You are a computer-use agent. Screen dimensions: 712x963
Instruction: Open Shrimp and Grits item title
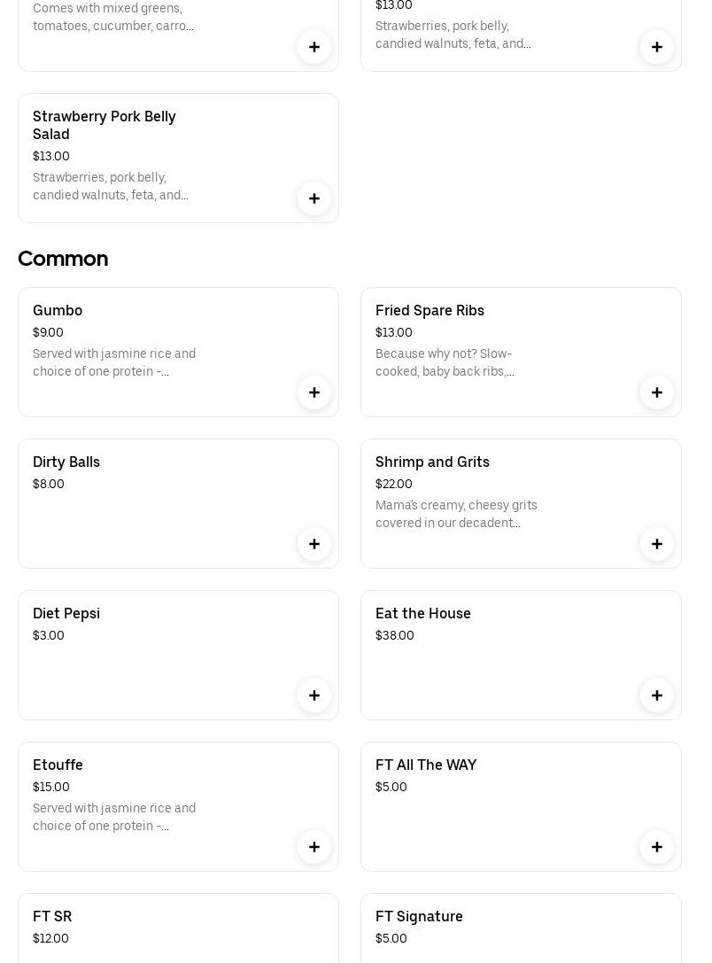click(x=432, y=462)
